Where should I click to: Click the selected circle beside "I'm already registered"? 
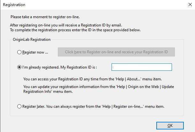click(20, 67)
